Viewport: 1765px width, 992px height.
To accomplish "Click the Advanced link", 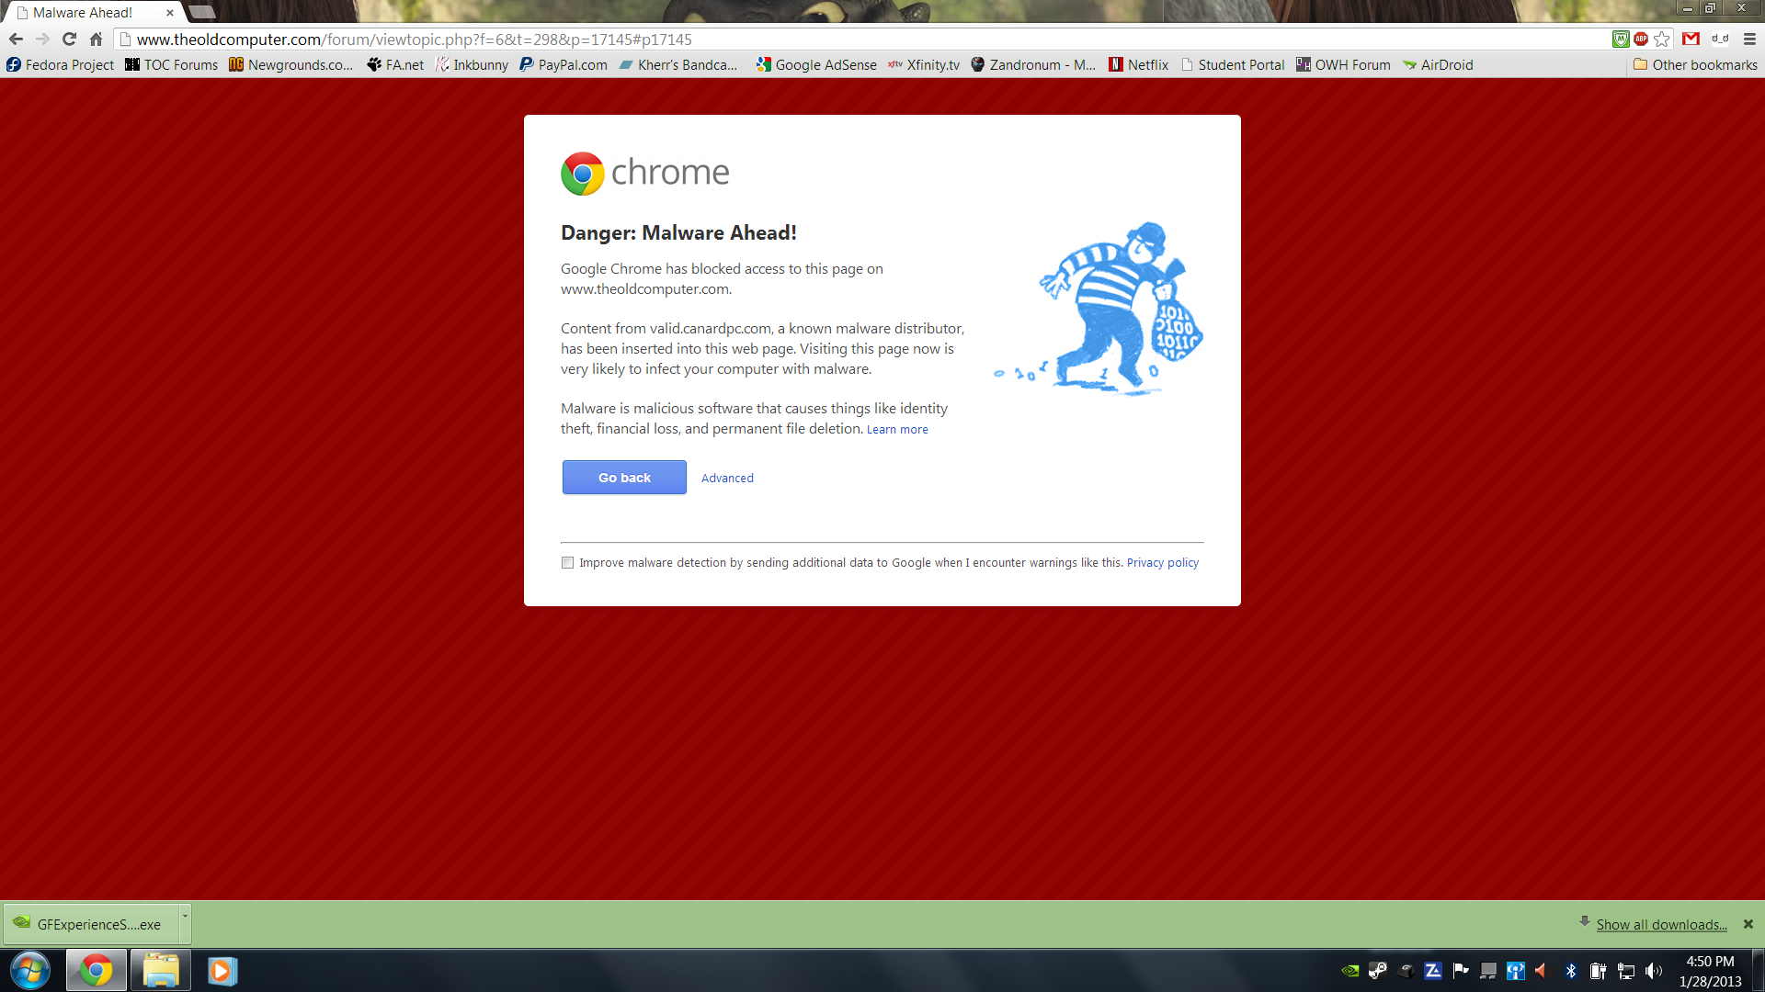I will [727, 479].
